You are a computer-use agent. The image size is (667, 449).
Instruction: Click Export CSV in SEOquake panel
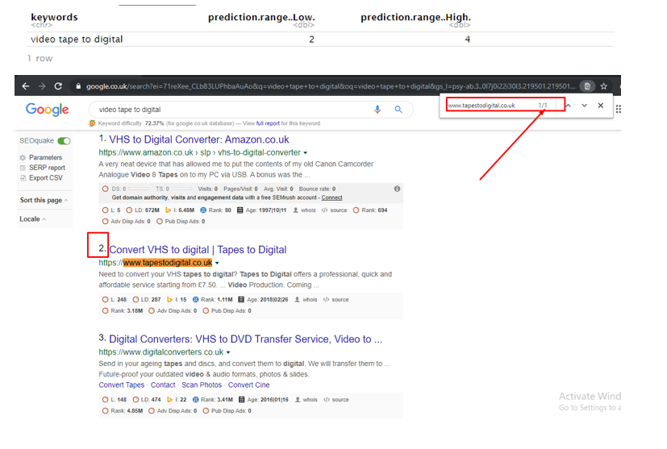(x=41, y=177)
